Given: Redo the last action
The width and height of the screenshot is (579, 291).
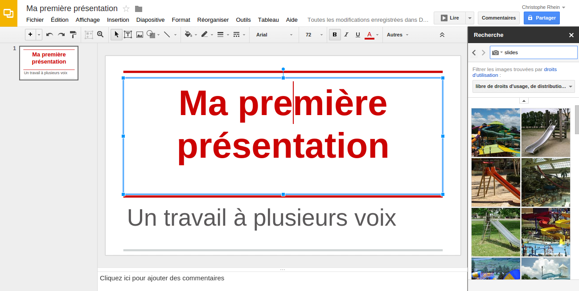Looking at the screenshot, I should 61,34.
